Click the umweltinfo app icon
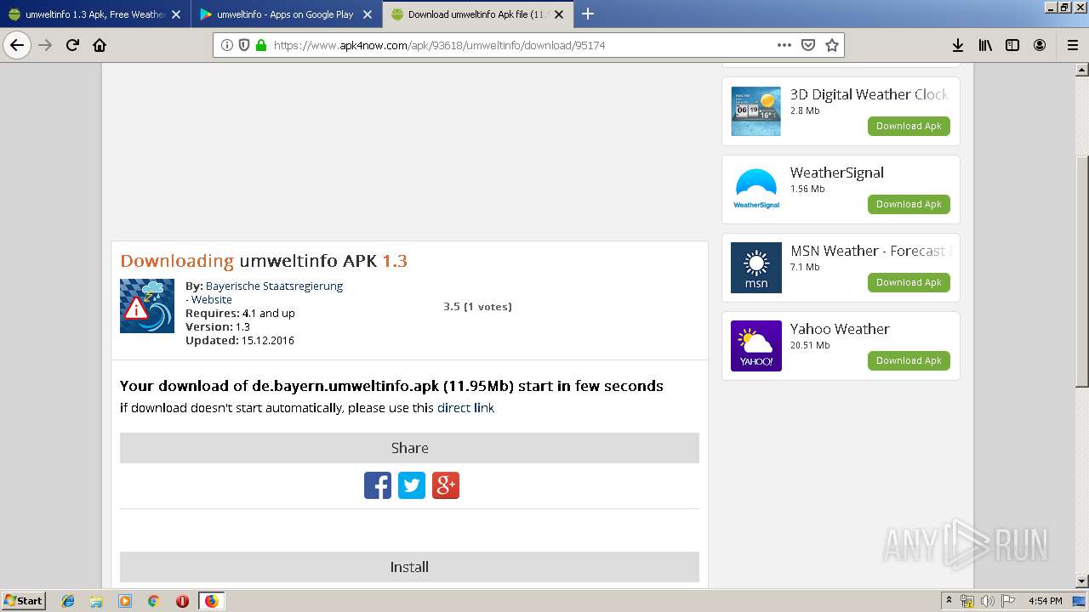The width and height of the screenshot is (1089, 612). 147,306
